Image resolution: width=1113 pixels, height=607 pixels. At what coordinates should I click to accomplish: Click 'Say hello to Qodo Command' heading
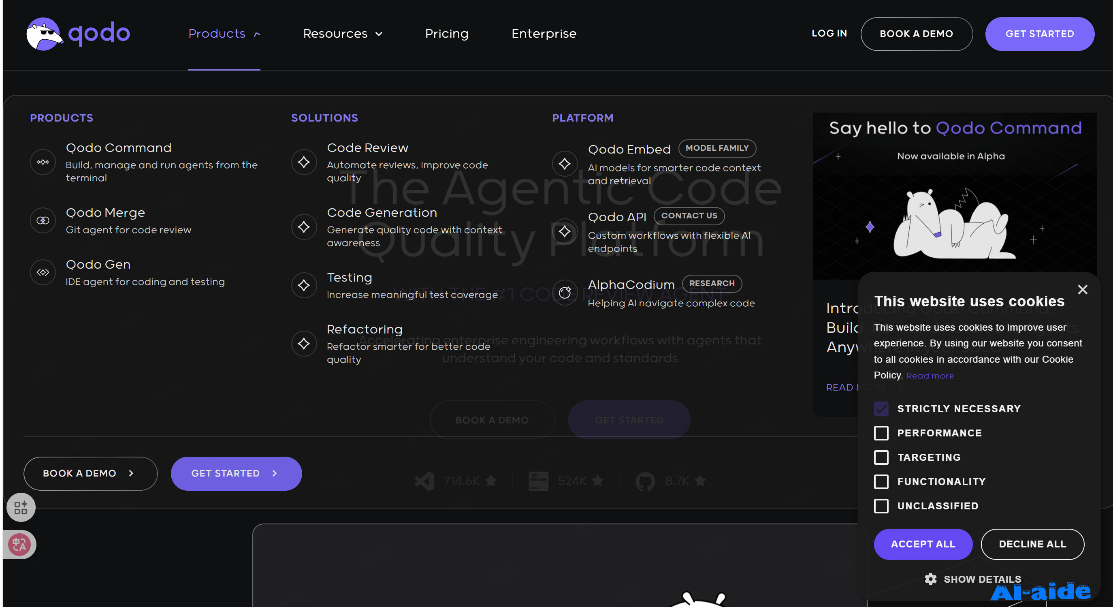click(x=955, y=128)
